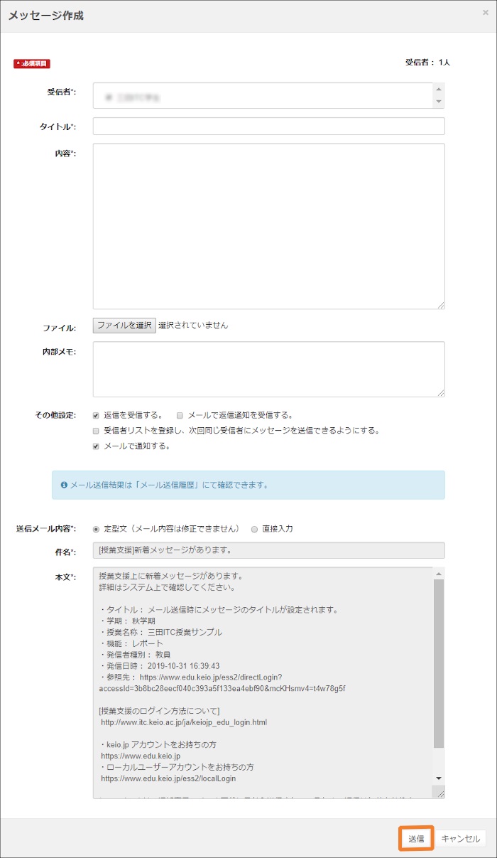This screenshot has height=858, width=497.
Task: Click up arrow in 受信者 list box
Action: tap(439, 89)
